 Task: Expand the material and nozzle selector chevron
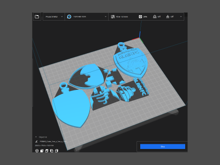click(x=105, y=16)
